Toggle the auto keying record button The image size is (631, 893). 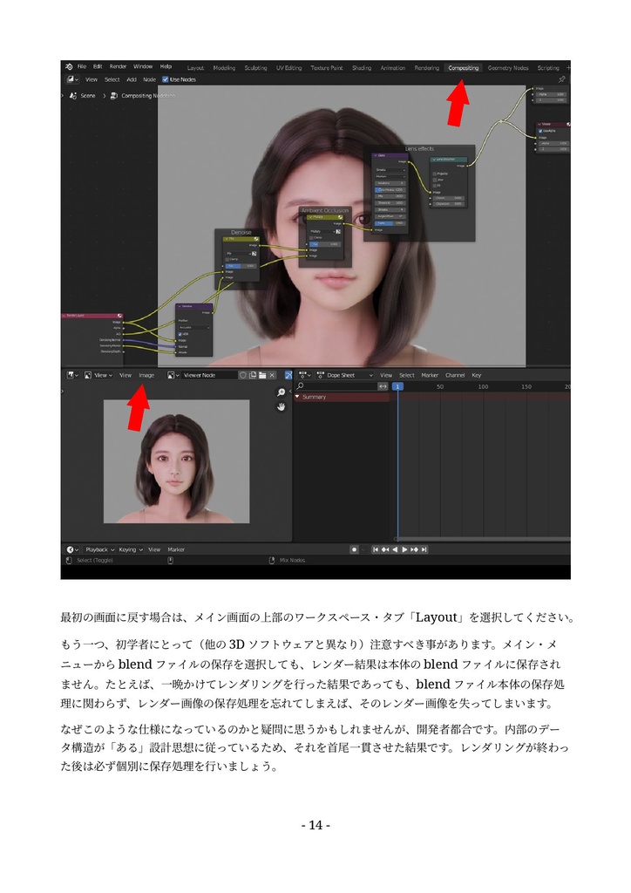pos(354,549)
